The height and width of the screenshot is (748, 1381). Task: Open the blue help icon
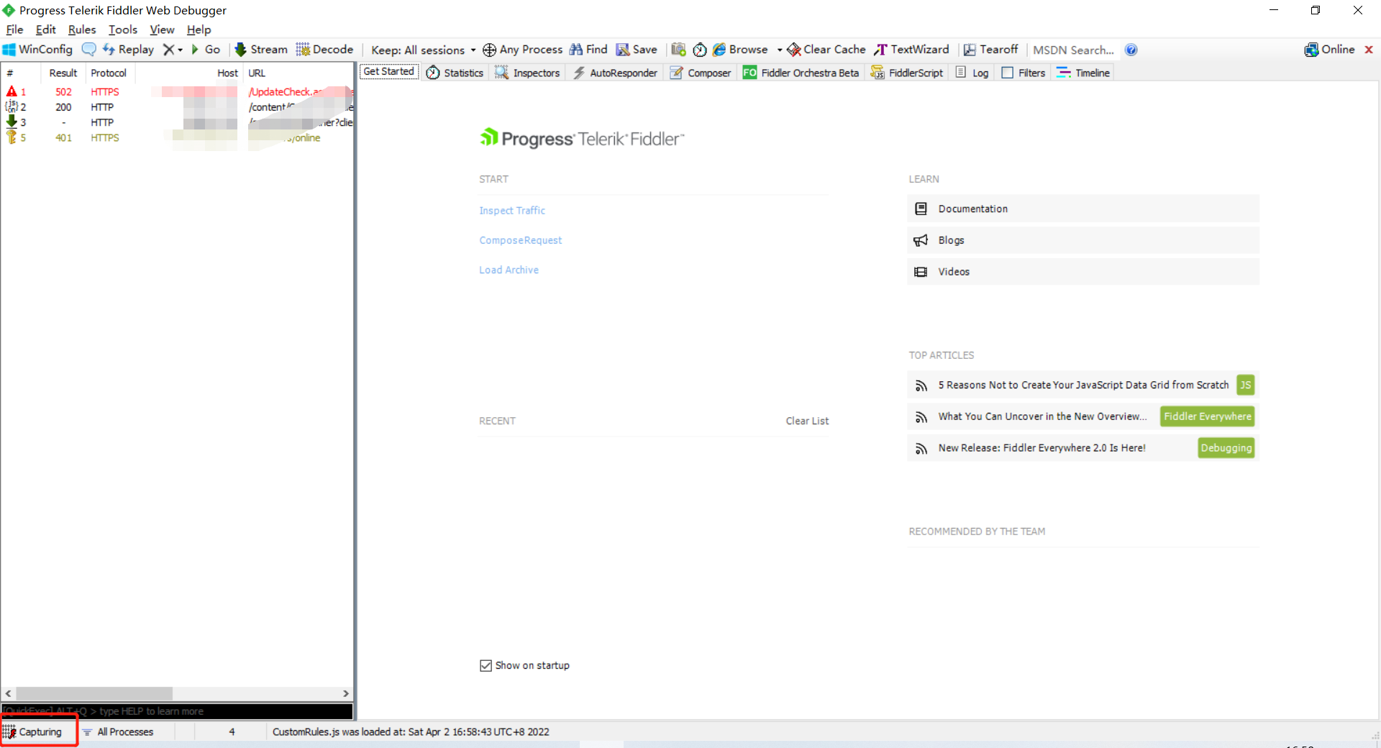(x=1131, y=50)
